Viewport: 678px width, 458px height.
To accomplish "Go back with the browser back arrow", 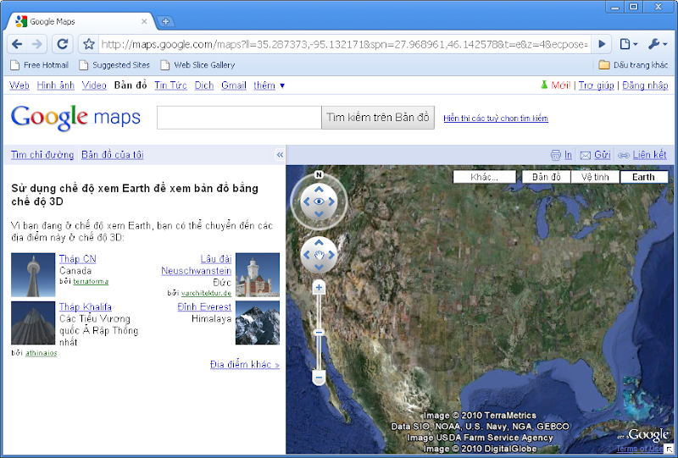I will tap(17, 44).
